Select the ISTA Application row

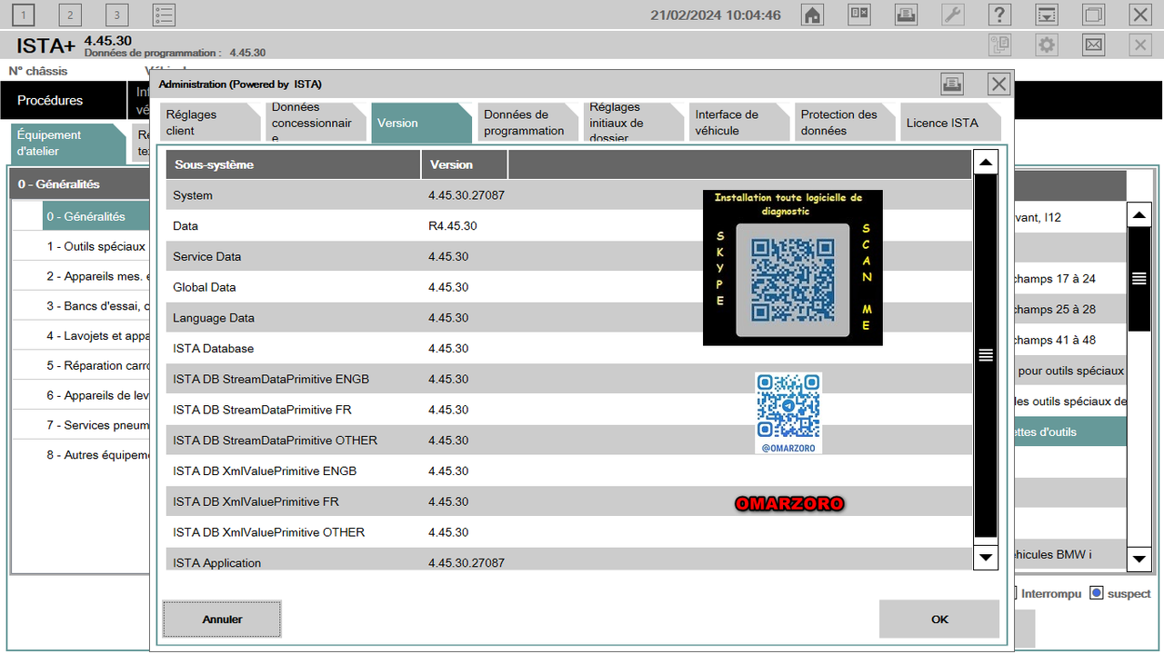pos(568,560)
